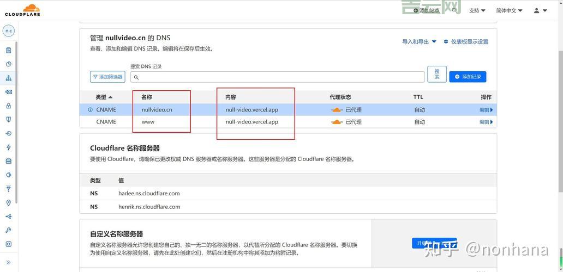Click the gear icon for 仪表板显示设置
This screenshot has width=563, height=272.
pyautogui.click(x=446, y=41)
